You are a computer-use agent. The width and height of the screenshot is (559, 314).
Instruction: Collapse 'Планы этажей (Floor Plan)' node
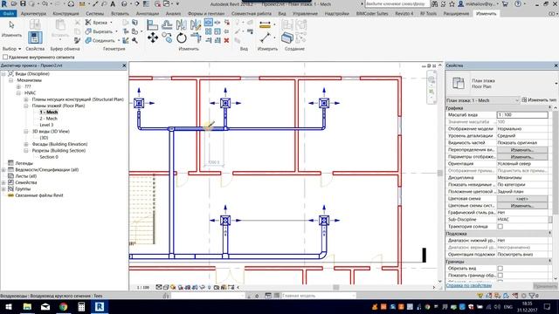[26, 106]
